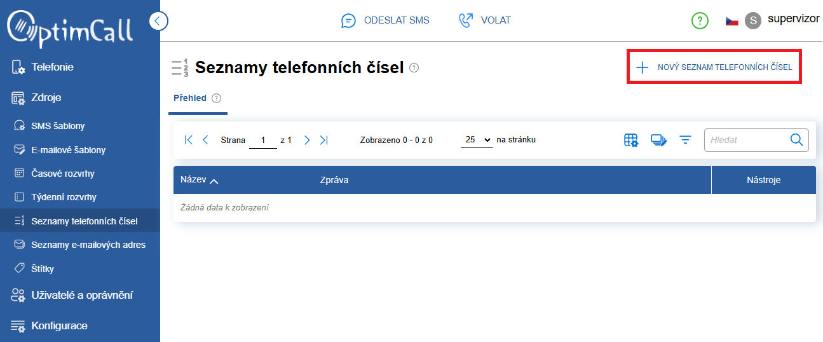Select the Přehled tab
Screen dimensions: 823x342
click(190, 98)
